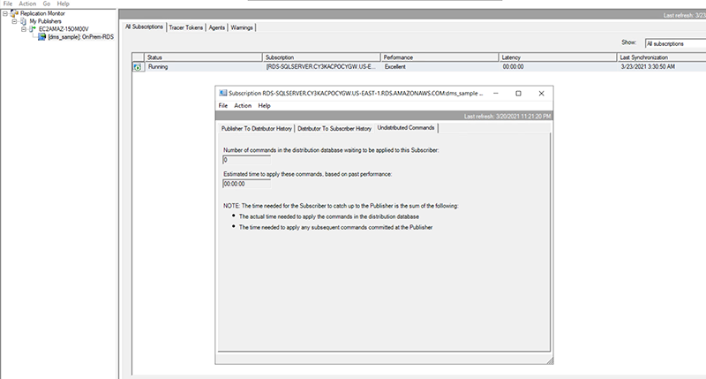Maximize the Subscription dialog window
706x379 pixels.
point(518,93)
